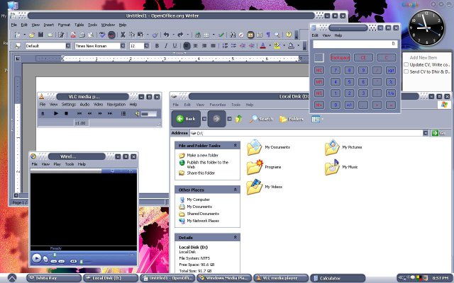Click the Calculator Backspace button
The image size is (454, 283).
[x=340, y=58]
